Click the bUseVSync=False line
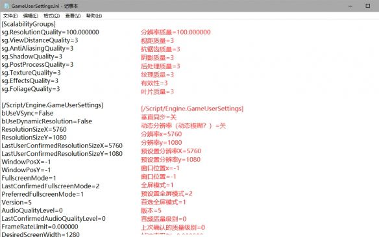 tap(27, 113)
